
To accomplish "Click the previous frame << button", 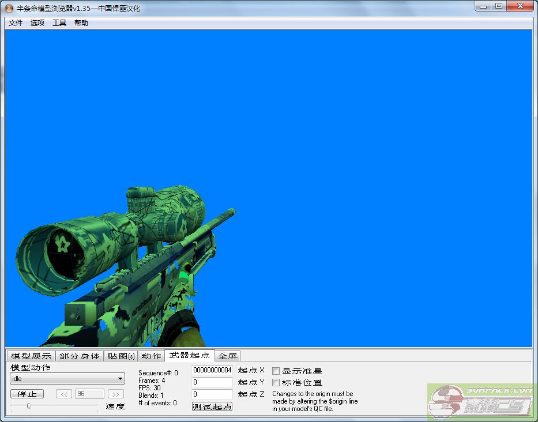I will point(64,394).
